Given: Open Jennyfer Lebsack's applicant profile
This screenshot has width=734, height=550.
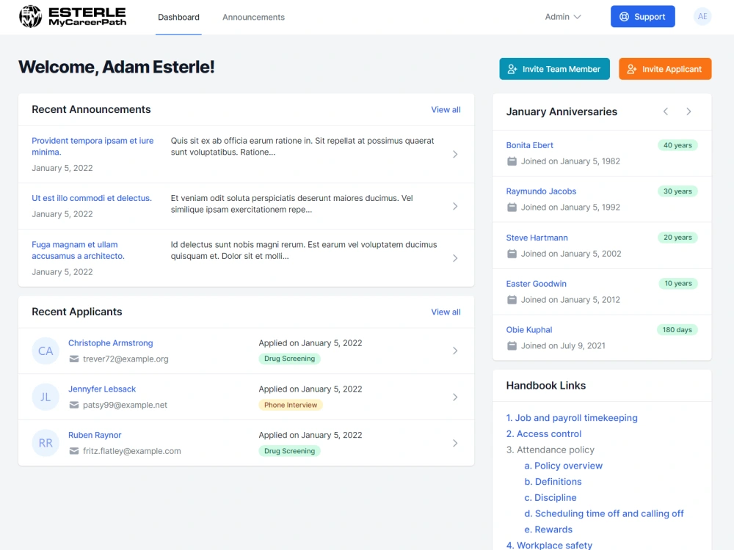Looking at the screenshot, I should 102,389.
